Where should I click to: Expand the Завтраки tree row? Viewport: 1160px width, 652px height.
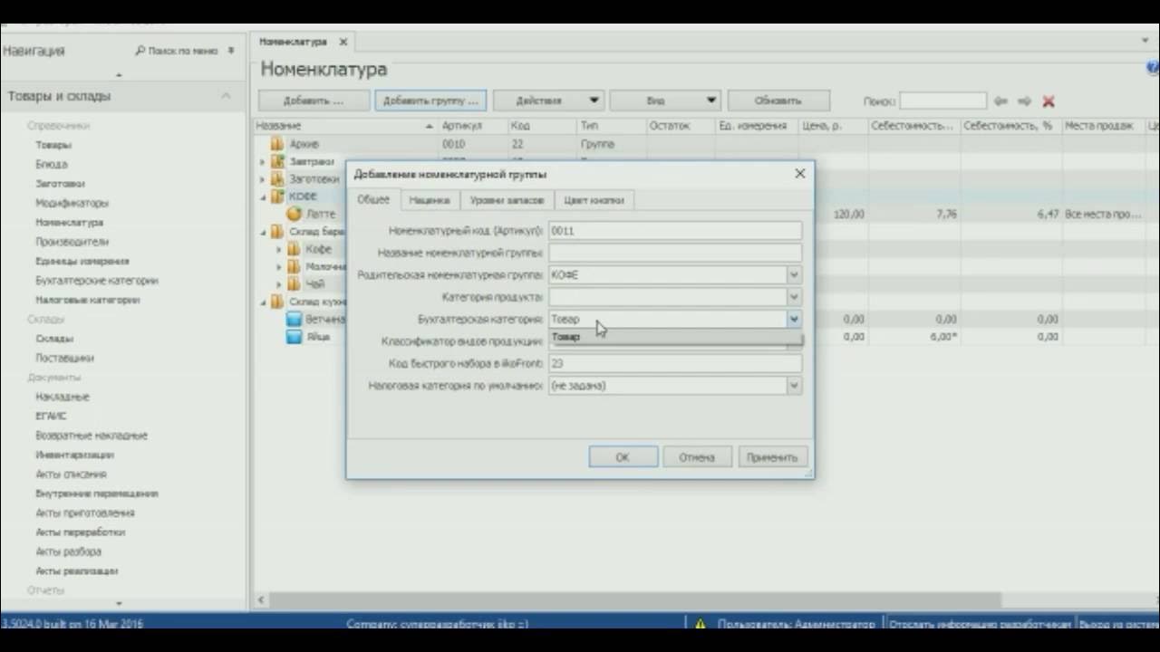click(263, 162)
